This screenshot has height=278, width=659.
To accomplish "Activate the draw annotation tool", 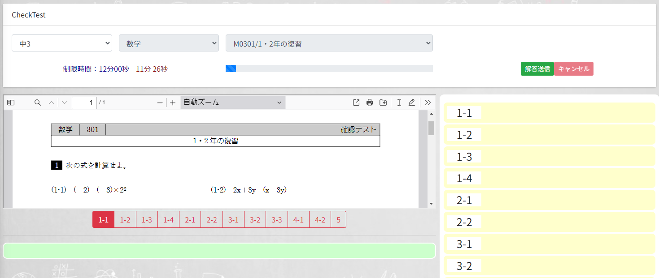I will tap(412, 103).
